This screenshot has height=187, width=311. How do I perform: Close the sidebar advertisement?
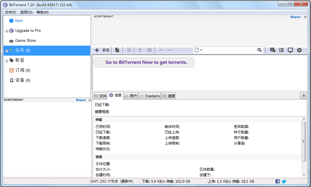click(90, 100)
